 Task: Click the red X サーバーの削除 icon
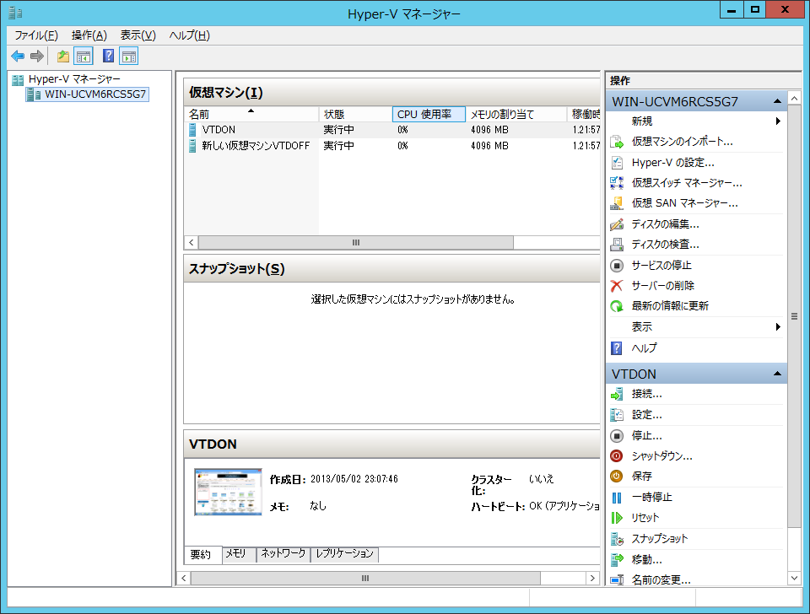tap(617, 286)
